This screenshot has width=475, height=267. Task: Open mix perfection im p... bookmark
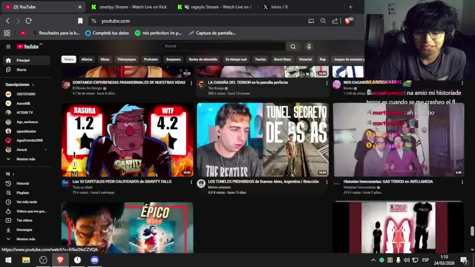pyautogui.click(x=158, y=33)
